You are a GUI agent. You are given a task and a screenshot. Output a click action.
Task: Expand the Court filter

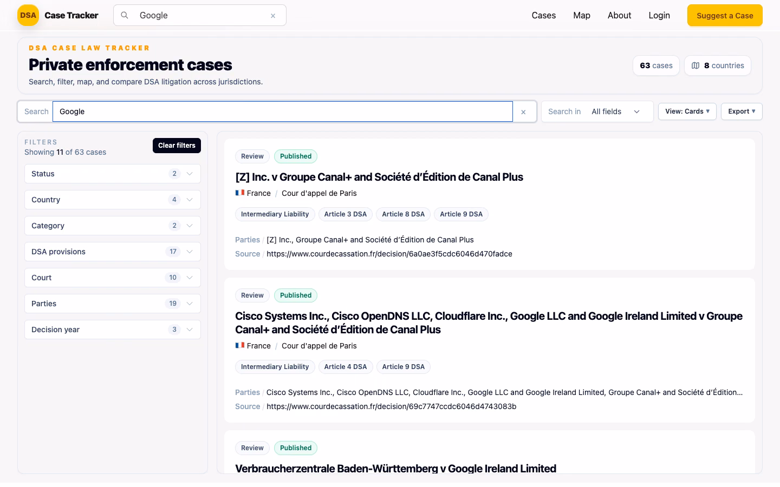tap(113, 278)
